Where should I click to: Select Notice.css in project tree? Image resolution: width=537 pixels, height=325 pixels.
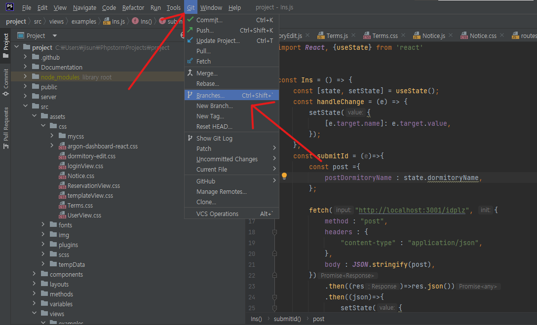click(81, 176)
